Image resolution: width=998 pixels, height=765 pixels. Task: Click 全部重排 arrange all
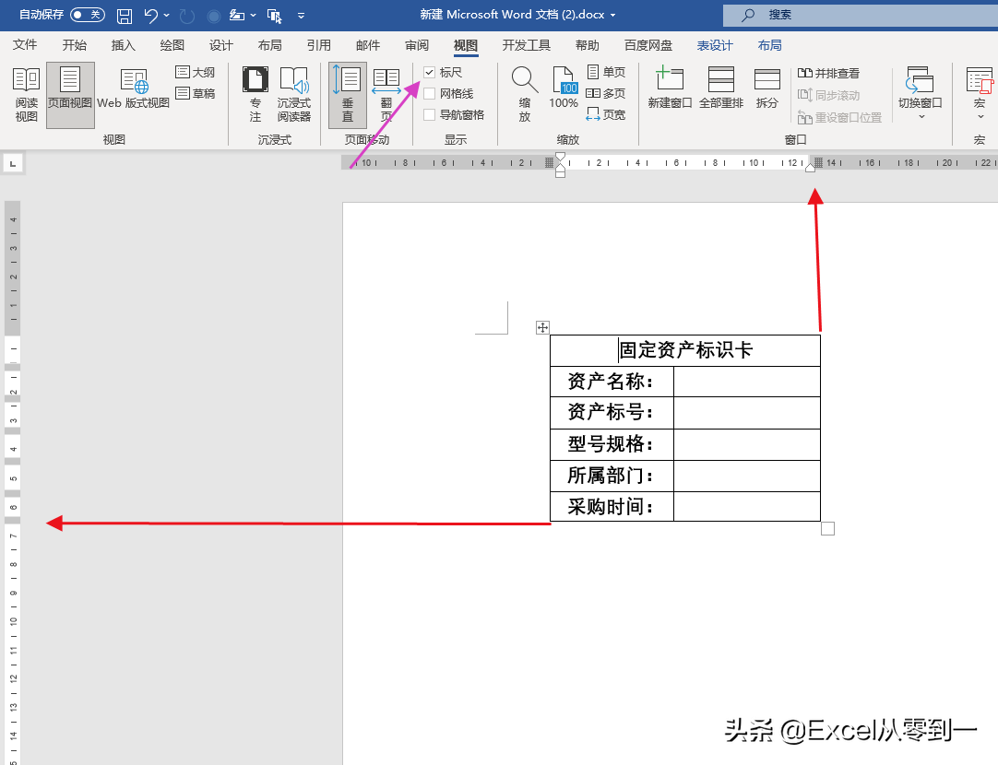click(x=721, y=88)
